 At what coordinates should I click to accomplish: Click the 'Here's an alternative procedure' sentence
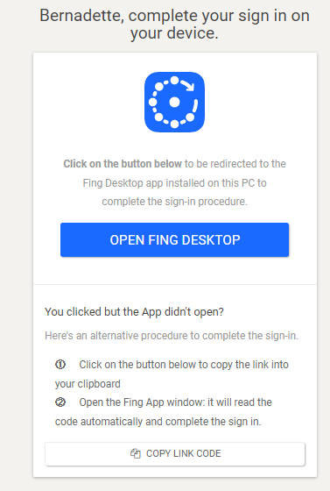(172, 336)
